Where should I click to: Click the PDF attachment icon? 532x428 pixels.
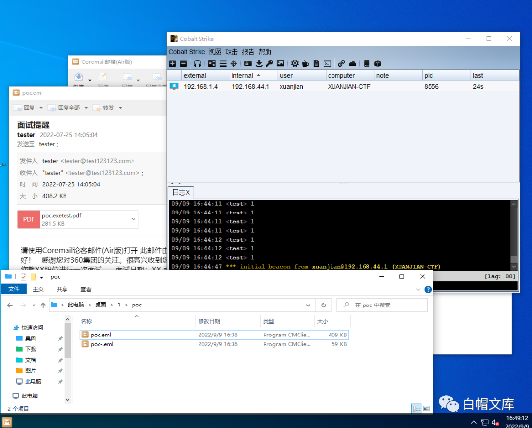(x=29, y=219)
